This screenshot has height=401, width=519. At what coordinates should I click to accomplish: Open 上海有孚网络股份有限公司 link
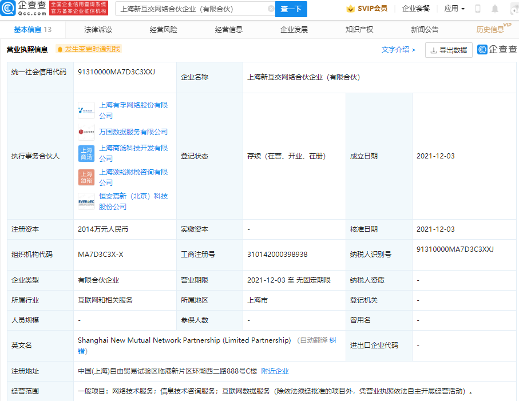133,110
